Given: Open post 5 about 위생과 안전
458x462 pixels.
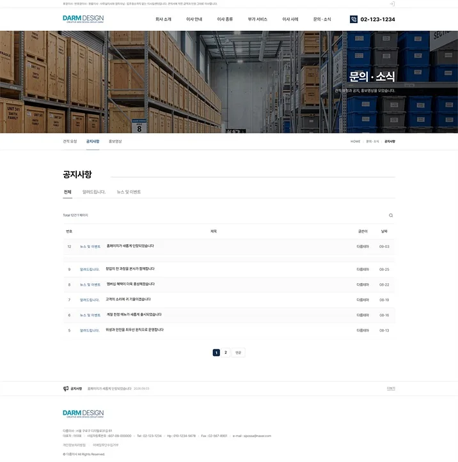Looking at the screenshot, I should pyautogui.click(x=134, y=330).
